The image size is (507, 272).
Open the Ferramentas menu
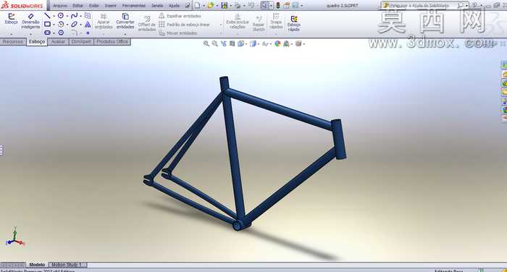coord(133,6)
